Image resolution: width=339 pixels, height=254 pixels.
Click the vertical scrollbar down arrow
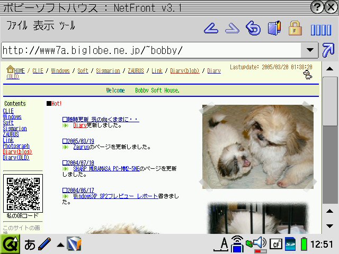[x=329, y=226]
